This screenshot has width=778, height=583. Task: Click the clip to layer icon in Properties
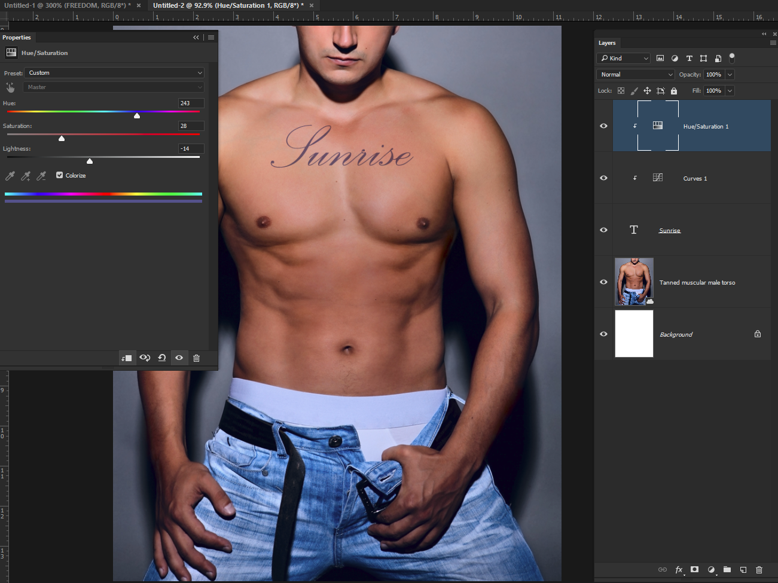(127, 358)
